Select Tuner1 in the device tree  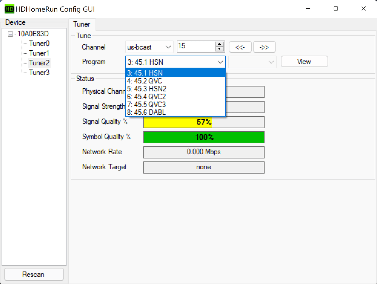coord(39,53)
